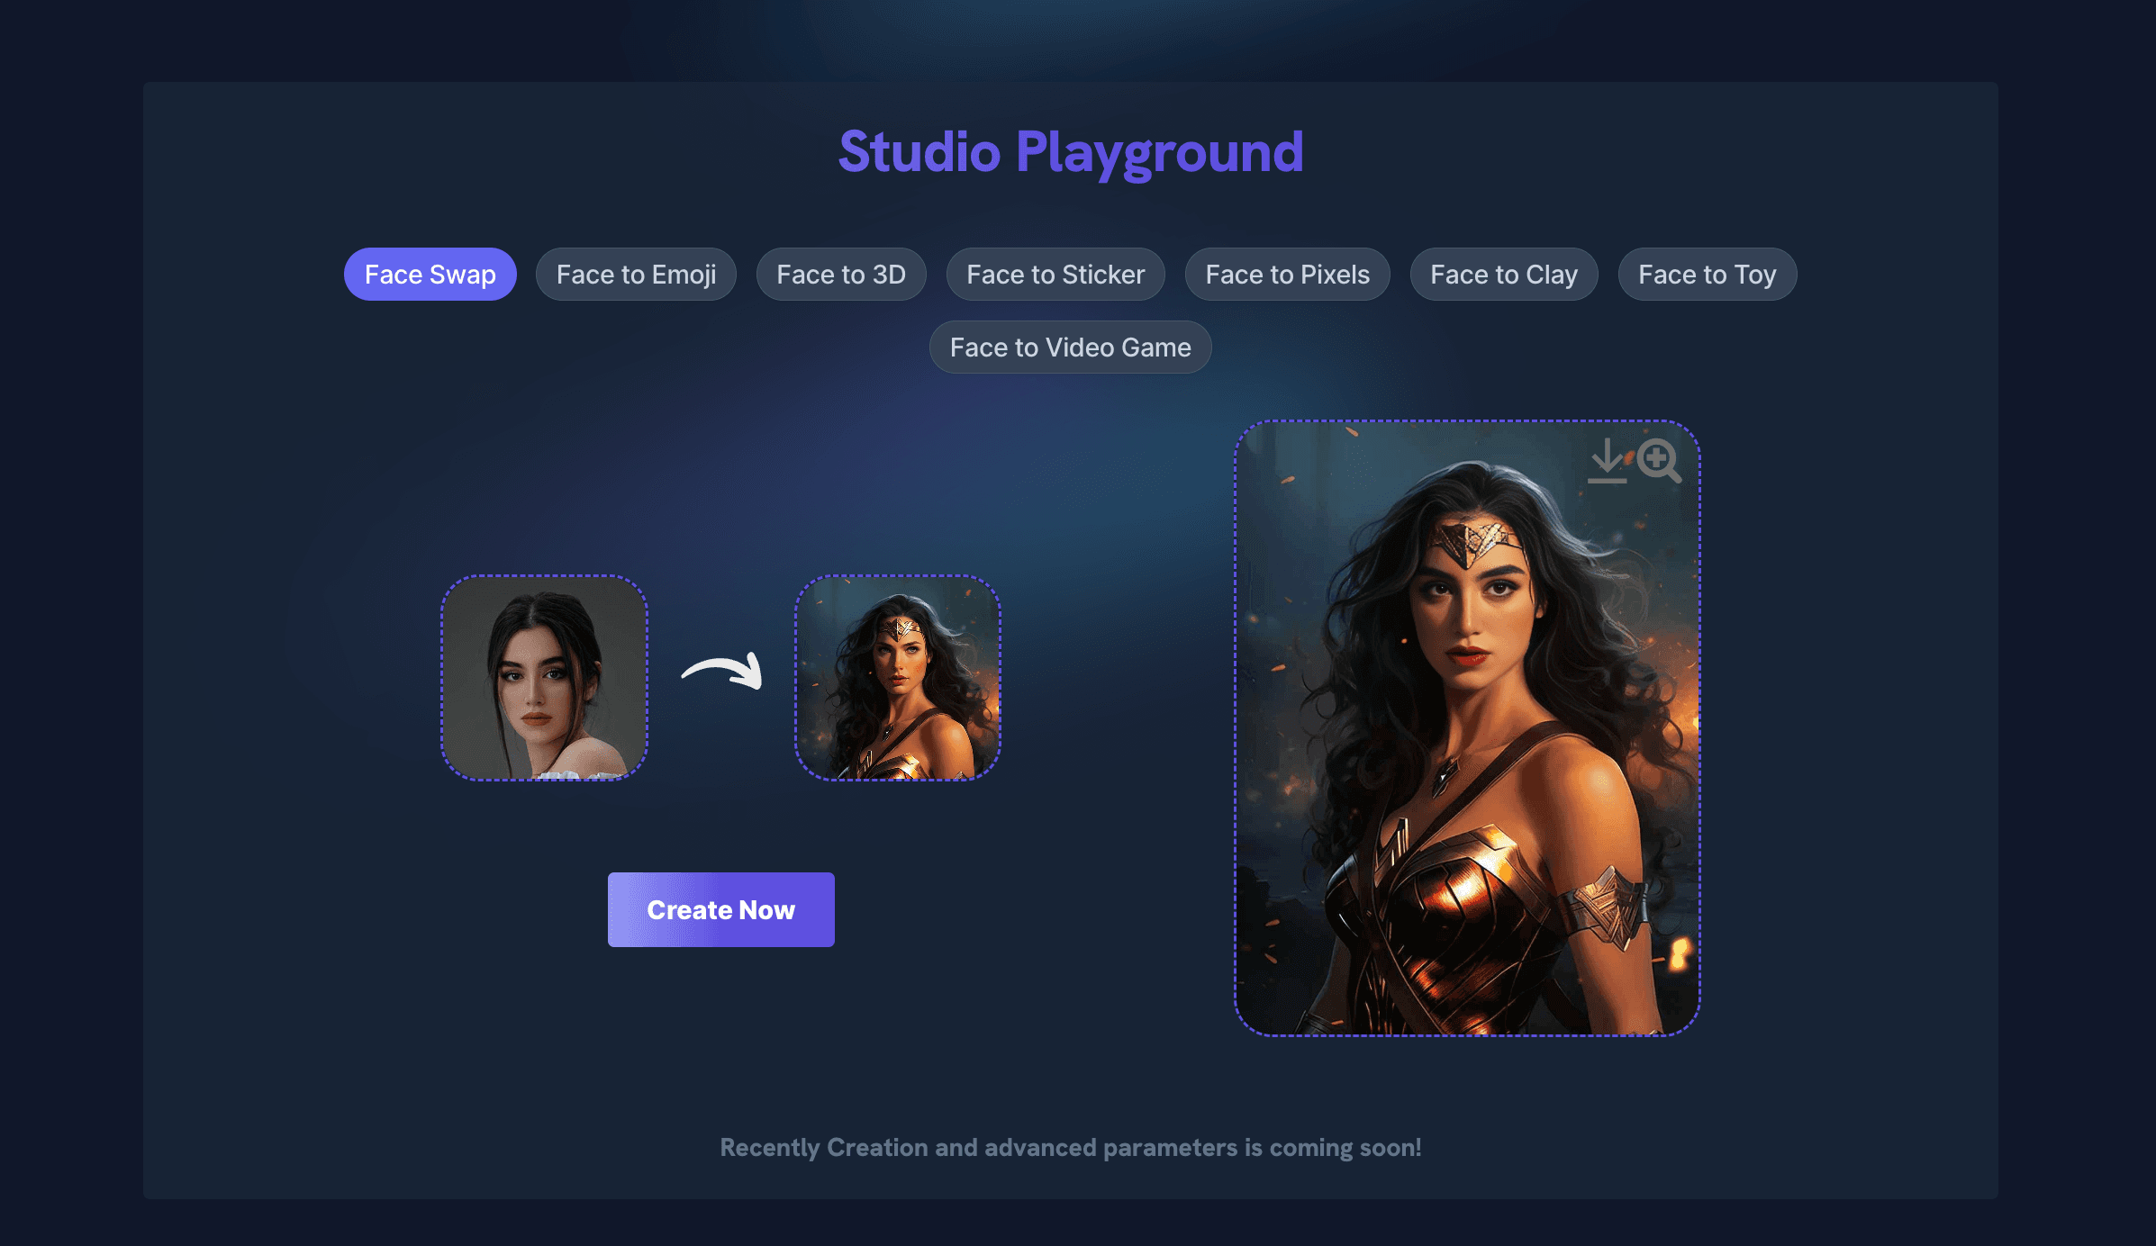2156x1246 pixels.
Task: Switch to the Face to Emoji tab
Action: [636, 275]
